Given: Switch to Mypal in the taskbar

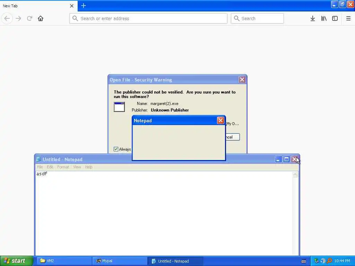Looking at the screenshot, I should [x=120, y=261].
